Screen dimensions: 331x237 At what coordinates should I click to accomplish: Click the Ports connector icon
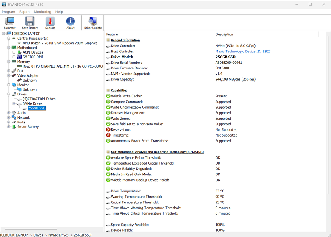pyautogui.click(x=14, y=122)
